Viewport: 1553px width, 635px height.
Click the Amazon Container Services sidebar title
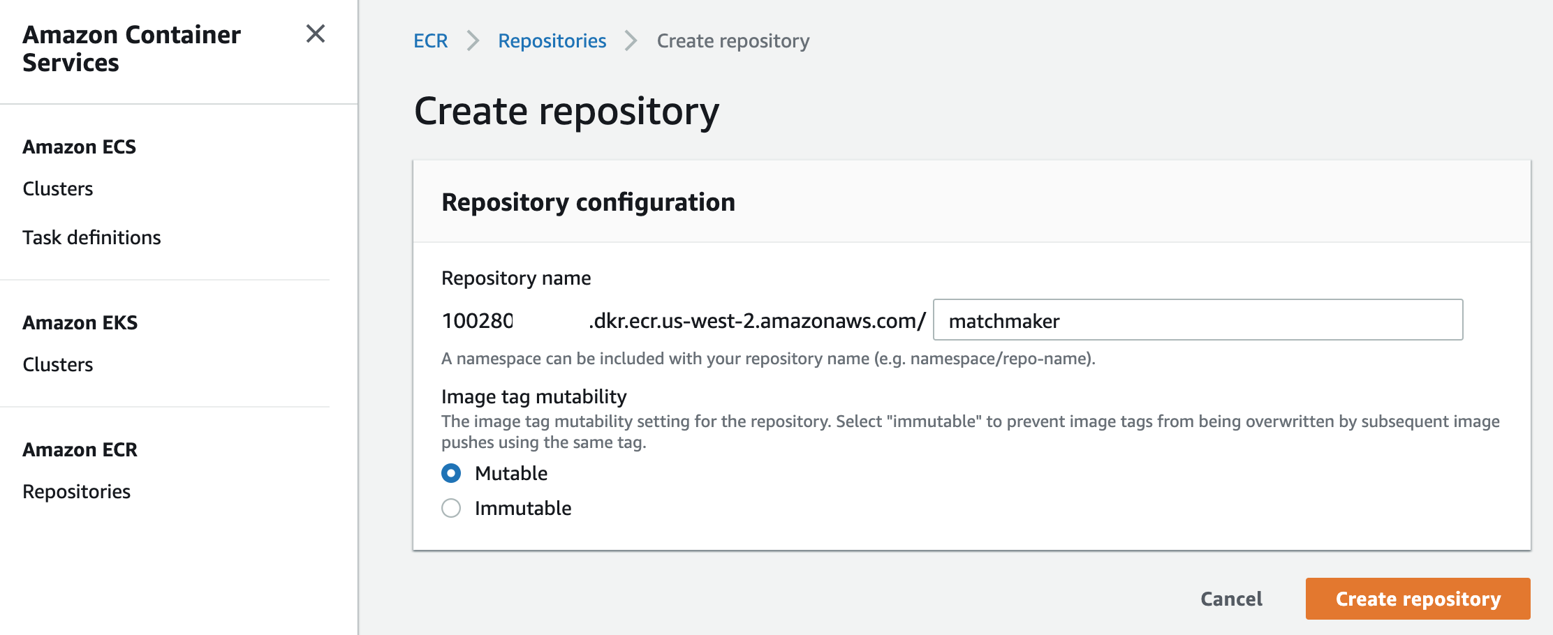(131, 48)
